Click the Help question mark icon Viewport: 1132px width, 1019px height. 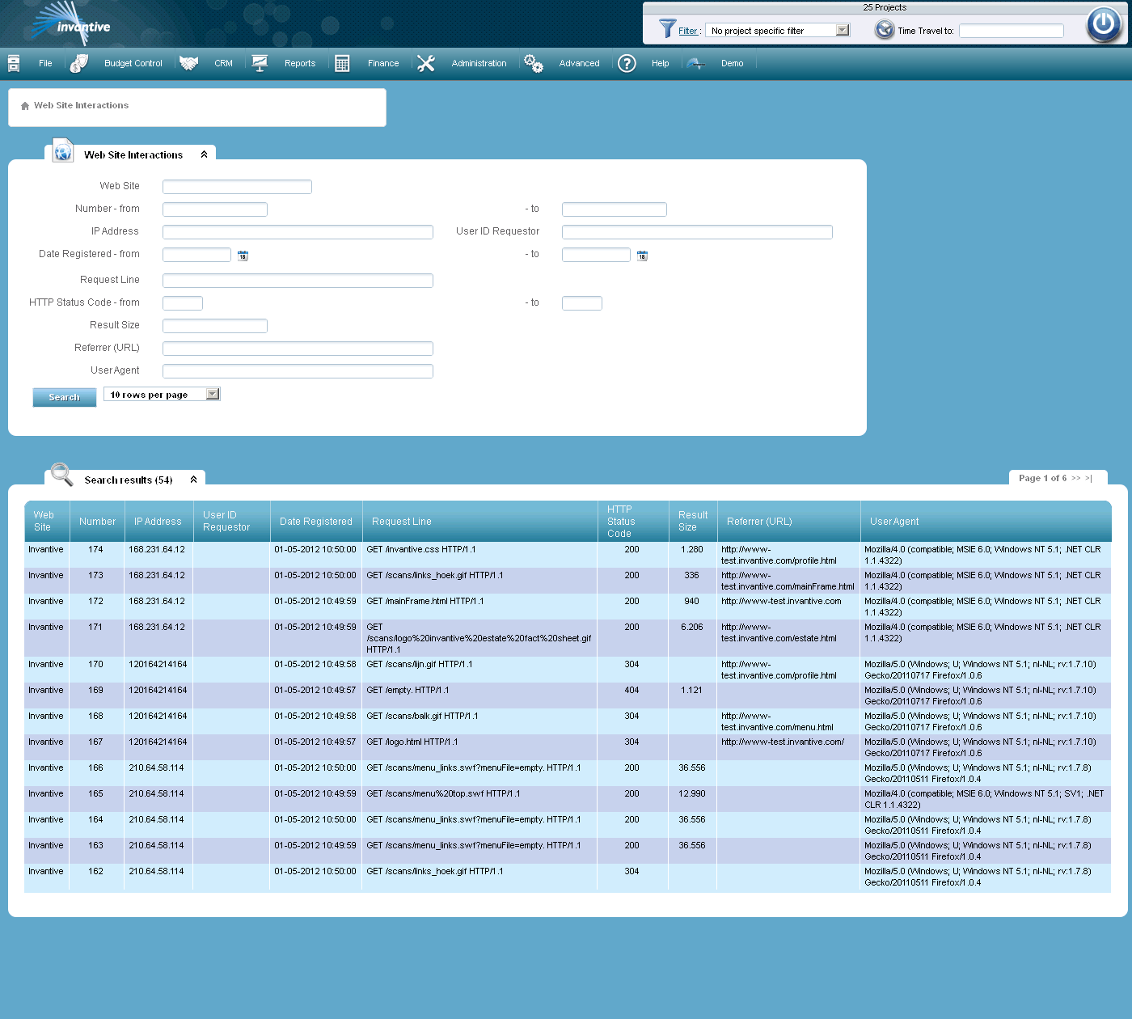627,63
